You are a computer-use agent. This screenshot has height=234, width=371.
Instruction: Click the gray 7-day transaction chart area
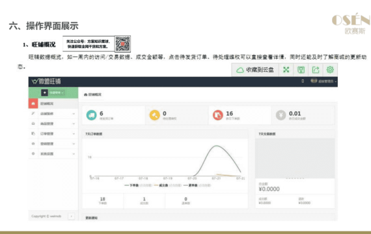pos(295,159)
